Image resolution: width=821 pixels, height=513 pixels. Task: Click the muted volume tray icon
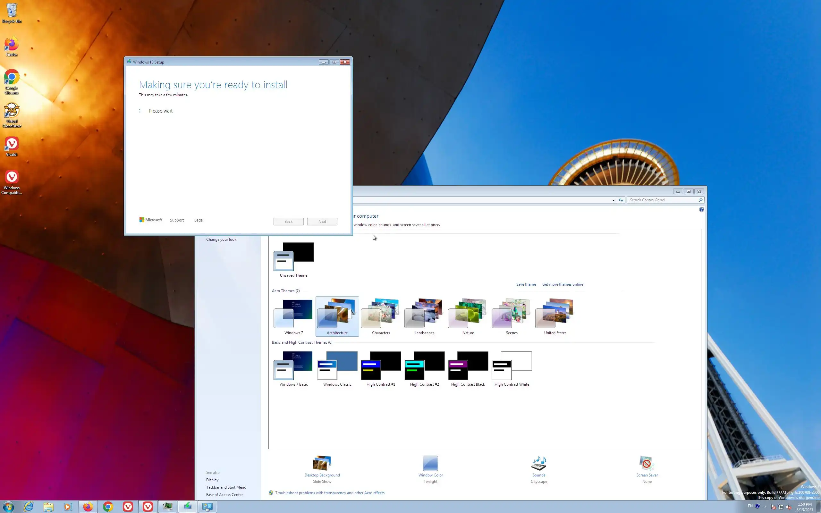point(789,507)
